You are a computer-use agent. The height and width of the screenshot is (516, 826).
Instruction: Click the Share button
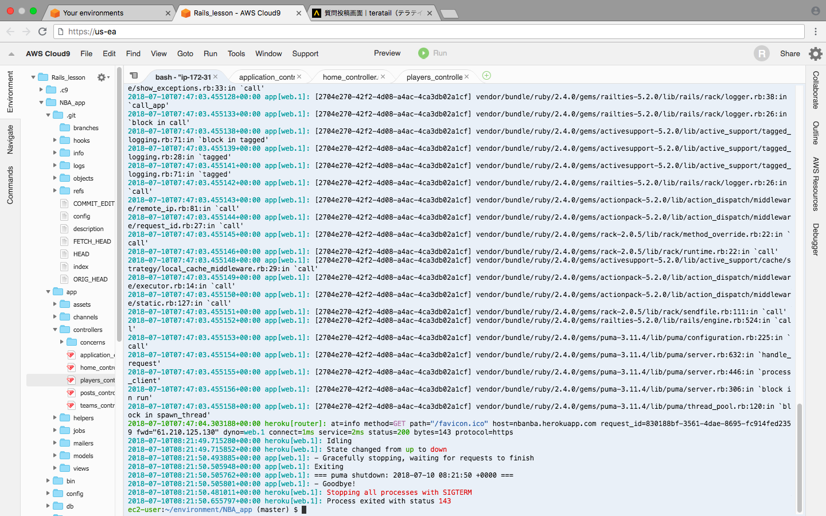click(x=790, y=53)
